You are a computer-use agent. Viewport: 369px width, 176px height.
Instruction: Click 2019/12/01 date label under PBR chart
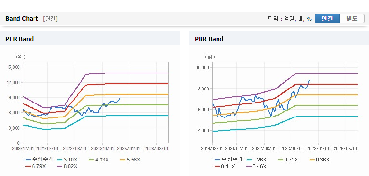tap(212, 149)
